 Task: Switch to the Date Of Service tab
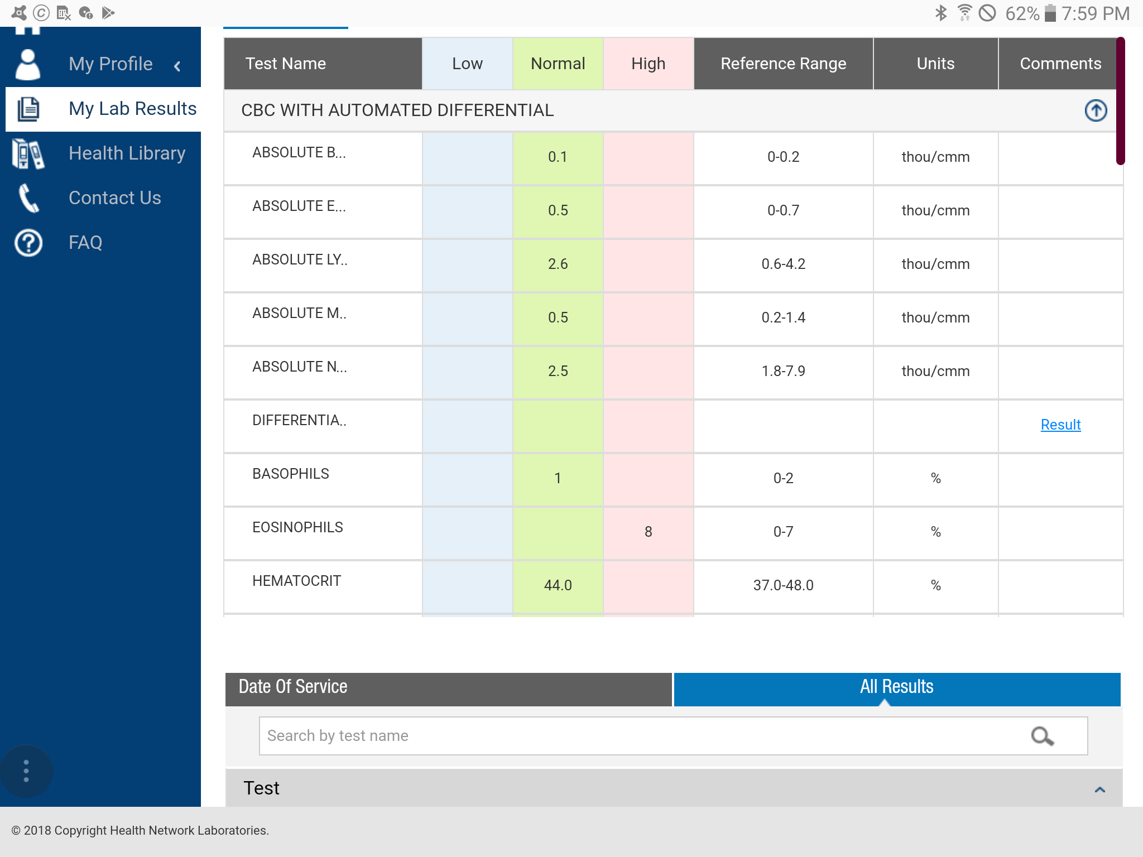click(448, 688)
